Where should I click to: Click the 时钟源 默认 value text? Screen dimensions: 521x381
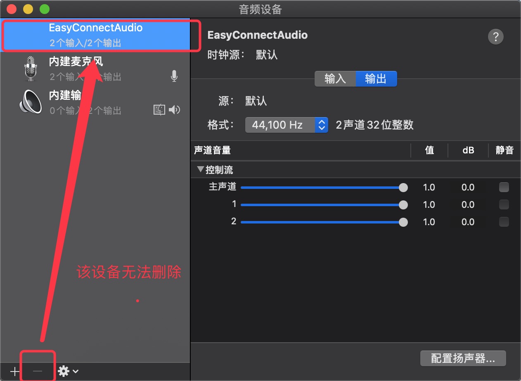coord(267,54)
